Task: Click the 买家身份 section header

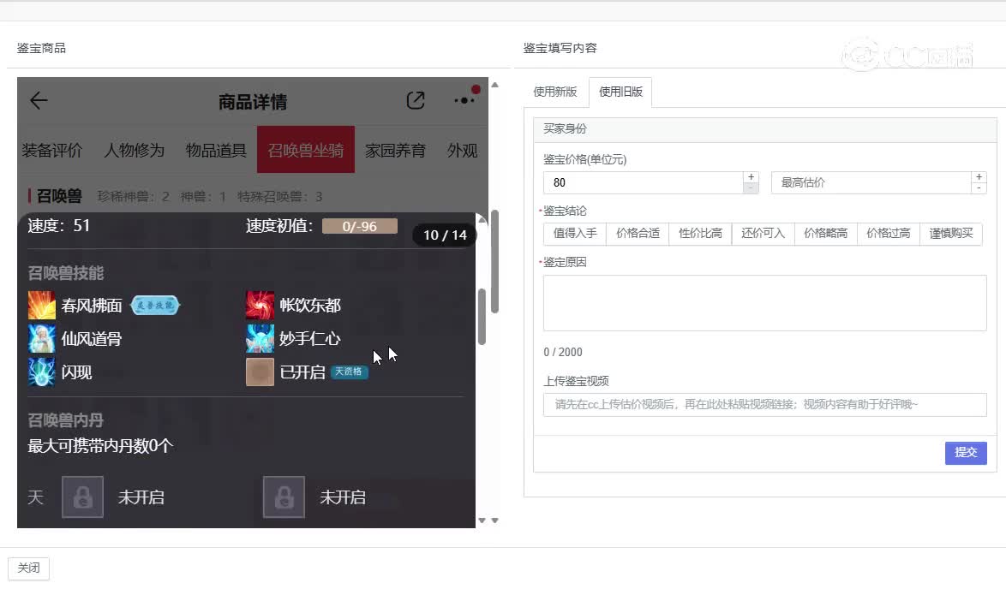Action: [x=764, y=128]
